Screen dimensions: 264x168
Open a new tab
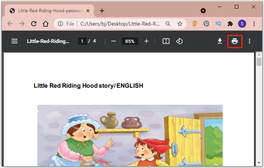pos(102,11)
